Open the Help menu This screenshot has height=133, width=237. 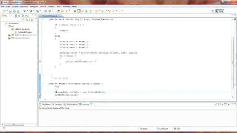click(74, 7)
